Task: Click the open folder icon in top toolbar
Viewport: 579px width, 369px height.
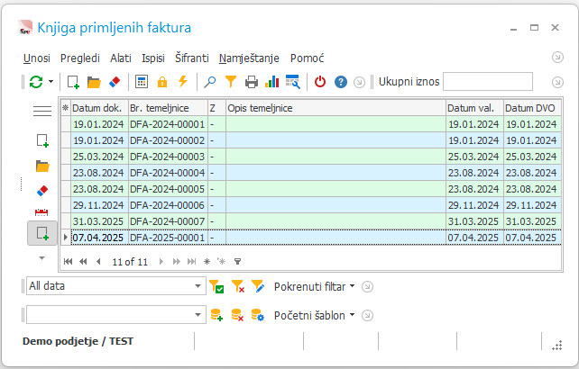Action: click(94, 82)
